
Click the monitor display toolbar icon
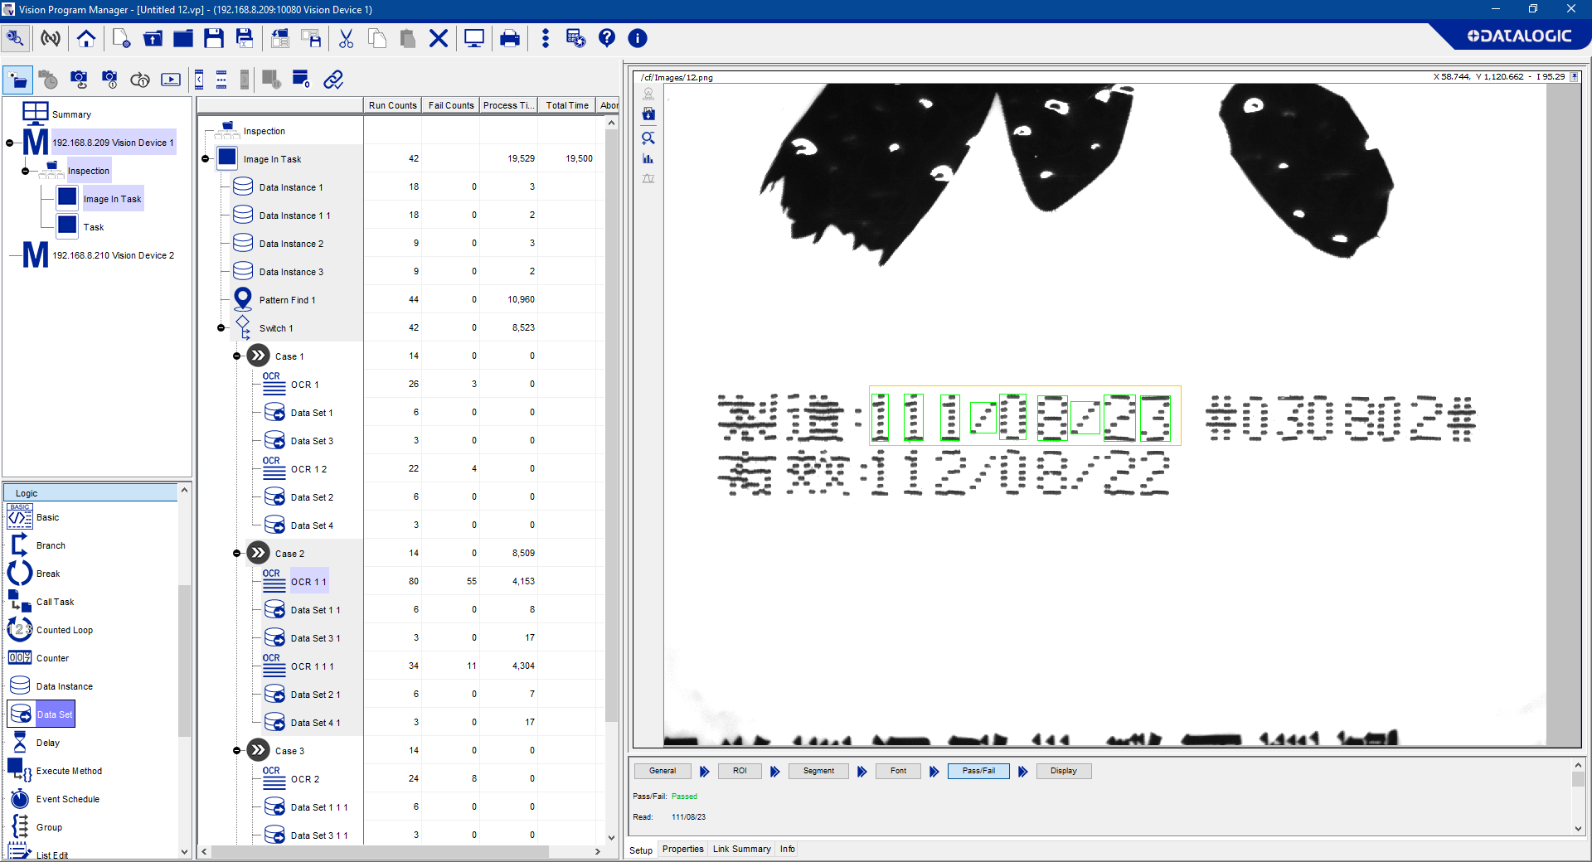point(474,38)
